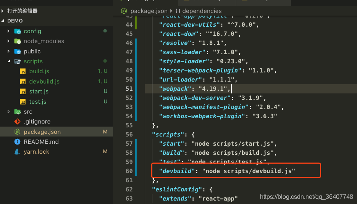Open yarn.lock file
This screenshot has width=357, height=204.
pyautogui.click(x=36, y=152)
